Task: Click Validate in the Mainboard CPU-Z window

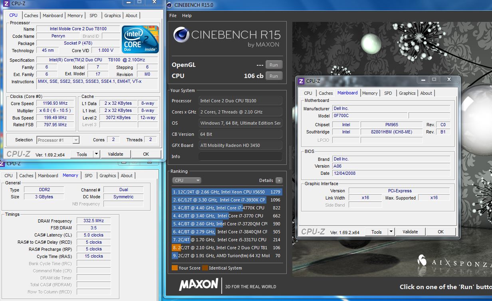Action: click(410, 232)
